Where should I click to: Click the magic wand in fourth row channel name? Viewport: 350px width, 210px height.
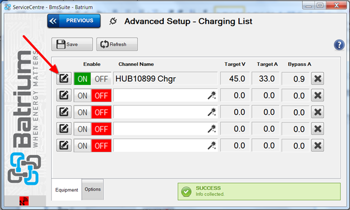click(212, 129)
